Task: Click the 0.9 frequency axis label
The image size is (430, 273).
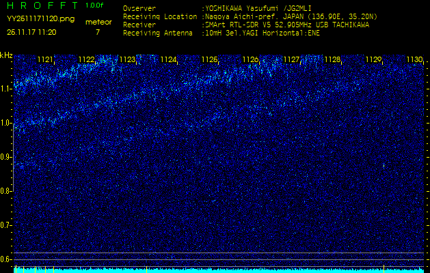Action: [6, 157]
